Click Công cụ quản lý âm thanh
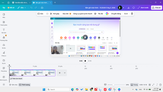The height and width of the screenshot is (92, 163). (x=83, y=14)
